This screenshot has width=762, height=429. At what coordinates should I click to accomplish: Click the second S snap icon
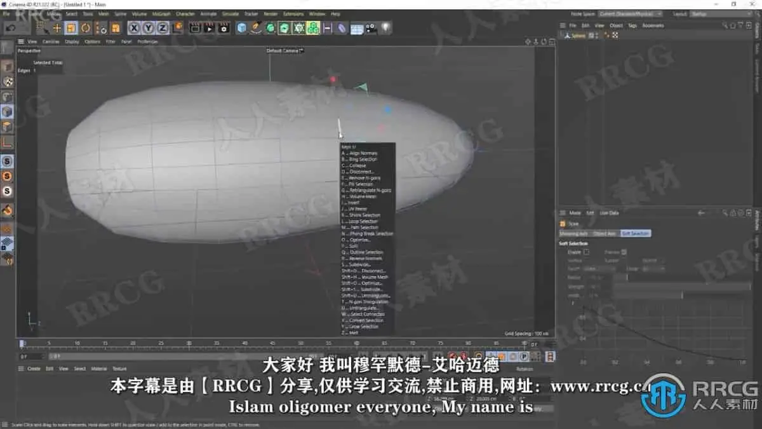[x=8, y=176]
